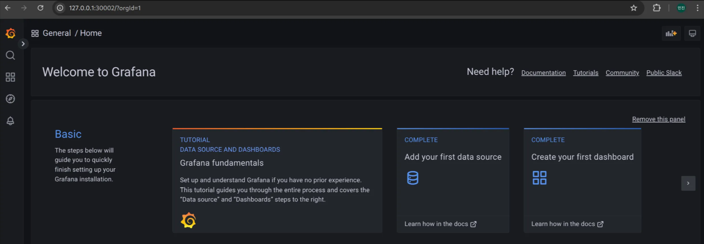Viewport: 704px width, 244px height.
Task: Open the Dashboards icon in sidebar
Action: click(11, 77)
